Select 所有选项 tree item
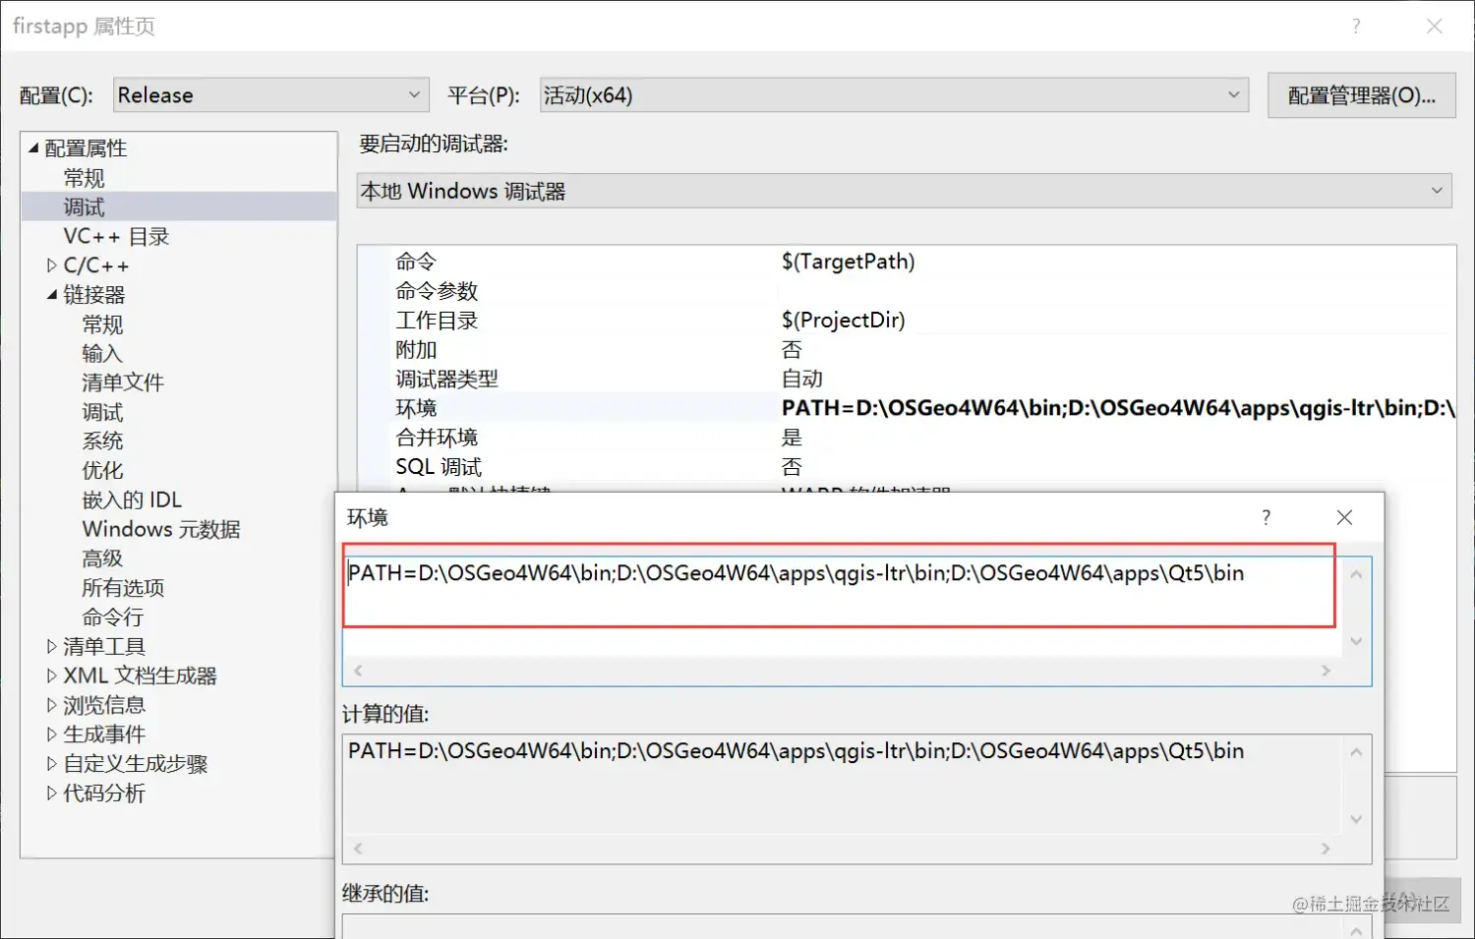 point(123,587)
